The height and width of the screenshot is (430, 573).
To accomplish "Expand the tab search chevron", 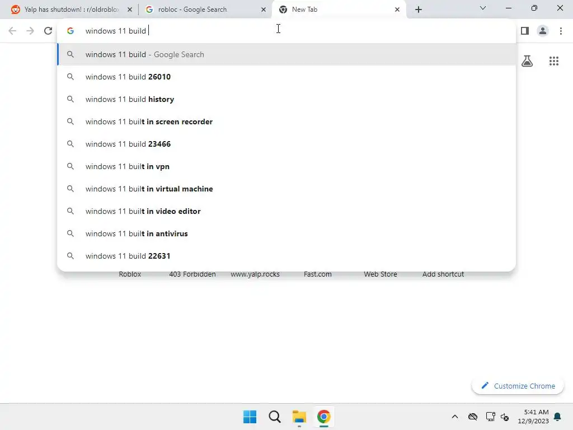I will pos(483,8).
